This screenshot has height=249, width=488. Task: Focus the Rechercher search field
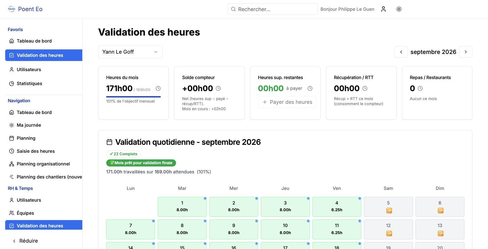[x=273, y=9]
